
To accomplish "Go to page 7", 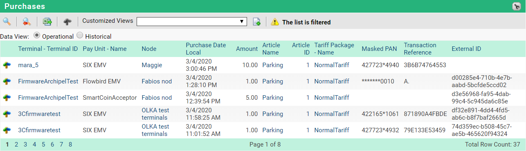I will coord(61,144).
